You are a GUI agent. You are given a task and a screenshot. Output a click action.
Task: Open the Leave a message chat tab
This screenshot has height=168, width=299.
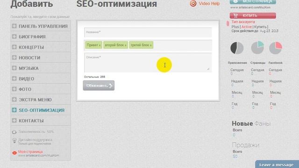277,164
